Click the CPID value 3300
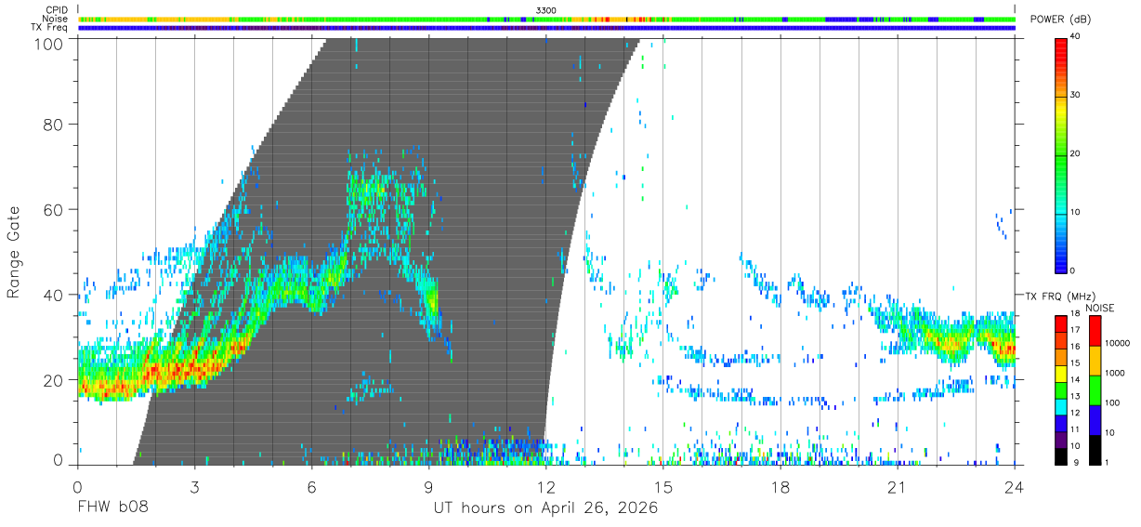Image resolution: width=1141 pixels, height=527 pixels. coord(546,10)
